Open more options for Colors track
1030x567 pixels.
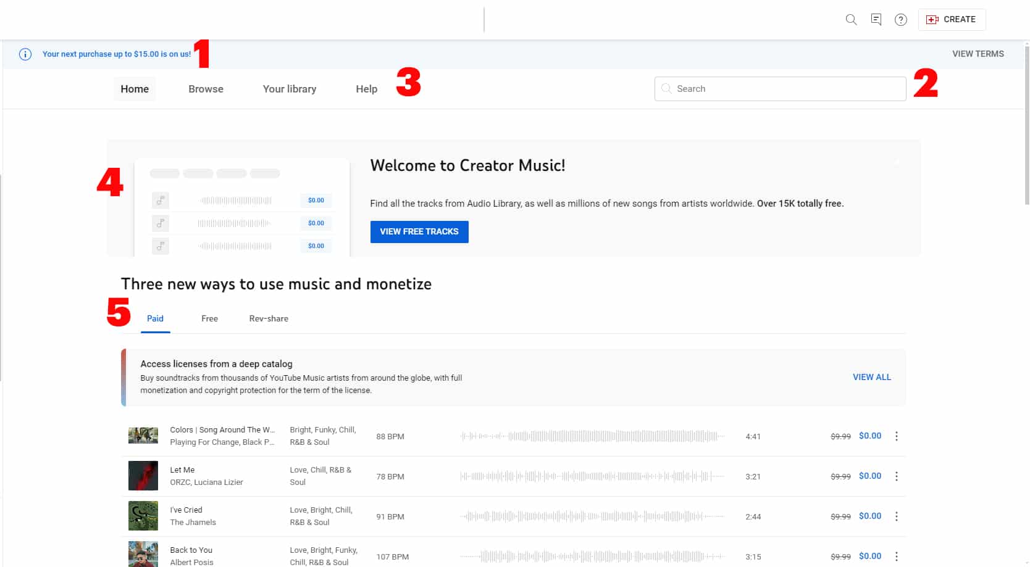(x=897, y=436)
